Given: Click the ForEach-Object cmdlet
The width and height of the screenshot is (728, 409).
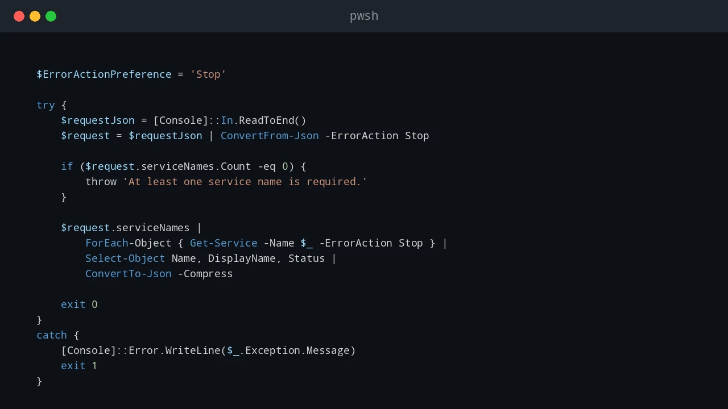Looking at the screenshot, I should 129,243.
